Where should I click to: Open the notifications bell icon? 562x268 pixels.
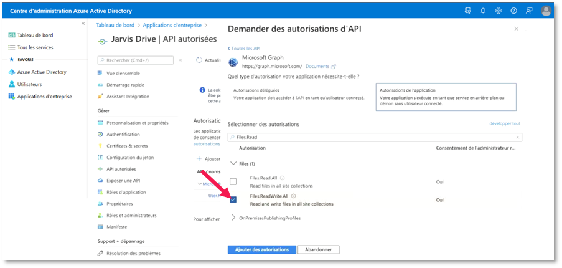pos(483,11)
